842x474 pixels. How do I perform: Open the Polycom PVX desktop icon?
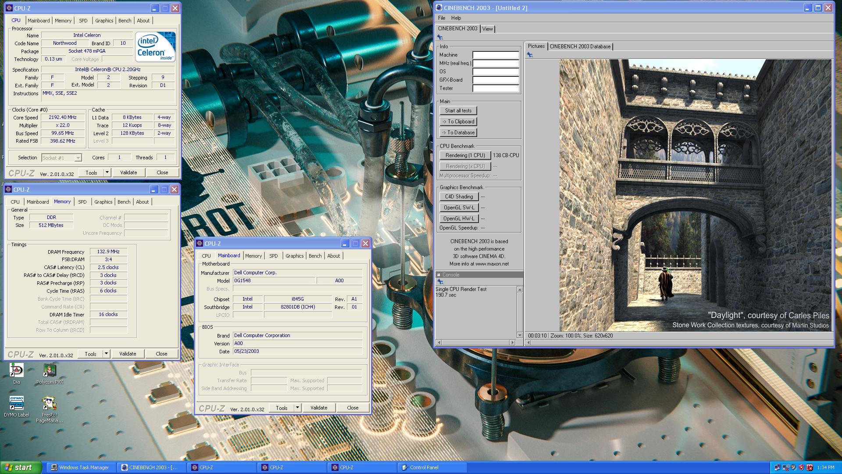pyautogui.click(x=50, y=373)
